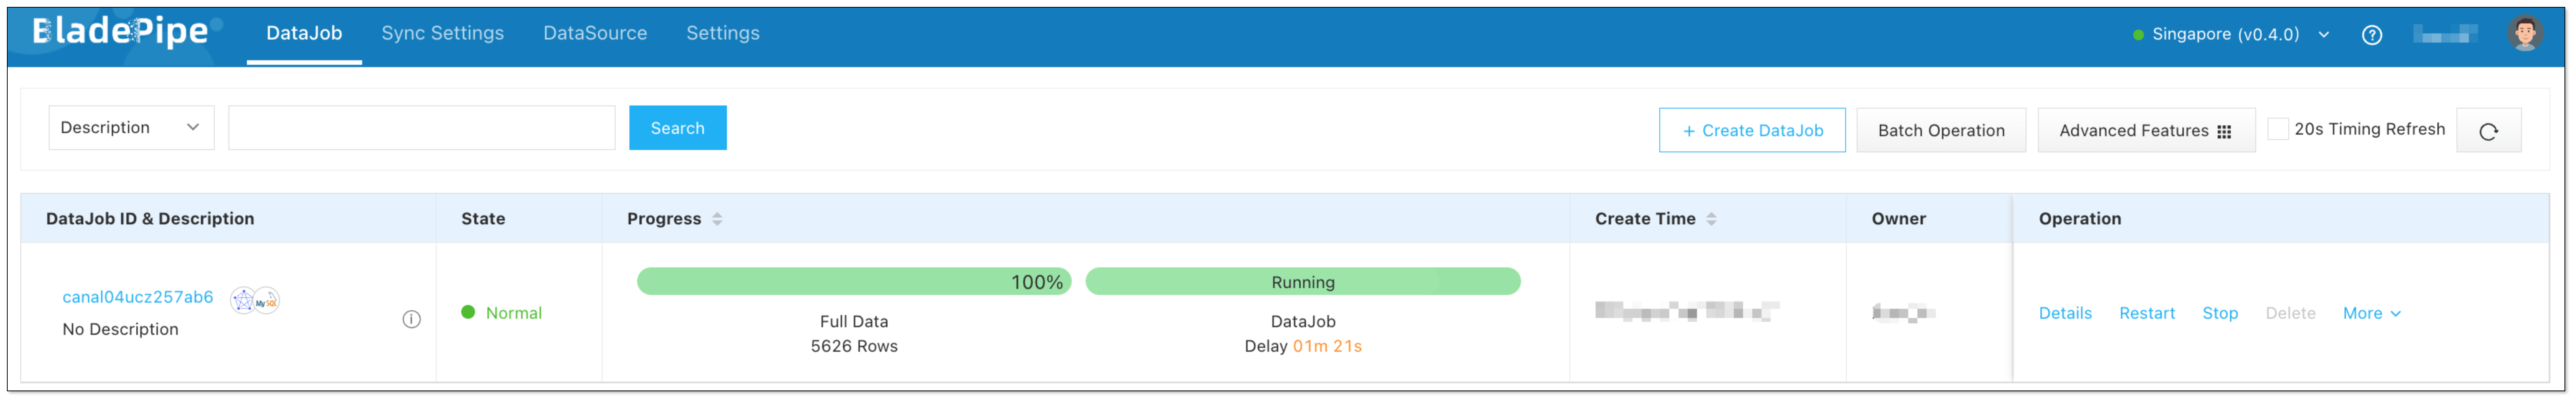Click the datasource type icons next to canal04ucz257ab6
The image size is (2576, 402).
click(255, 300)
